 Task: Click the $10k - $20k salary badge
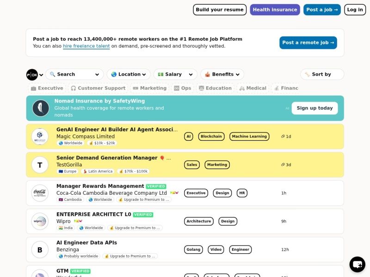pyautogui.click(x=102, y=143)
